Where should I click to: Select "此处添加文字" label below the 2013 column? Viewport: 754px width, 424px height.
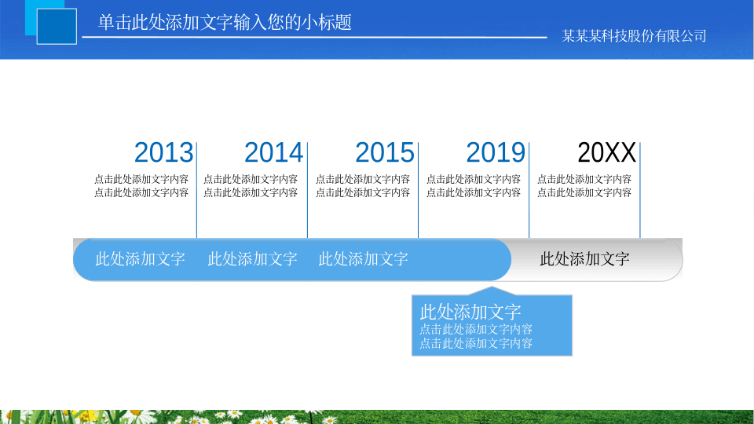[140, 259]
